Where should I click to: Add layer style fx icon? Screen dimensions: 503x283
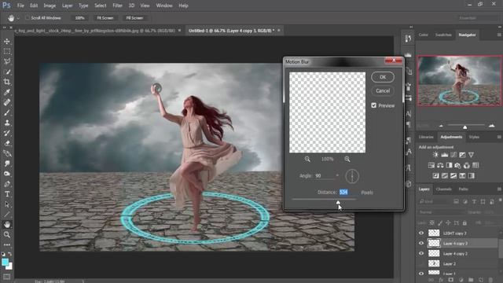point(441,280)
